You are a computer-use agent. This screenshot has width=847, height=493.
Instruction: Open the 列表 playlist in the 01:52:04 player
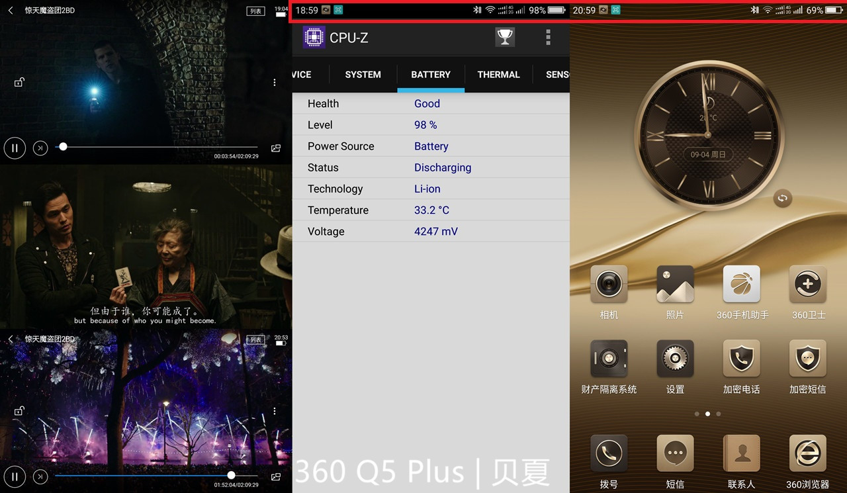click(x=256, y=339)
